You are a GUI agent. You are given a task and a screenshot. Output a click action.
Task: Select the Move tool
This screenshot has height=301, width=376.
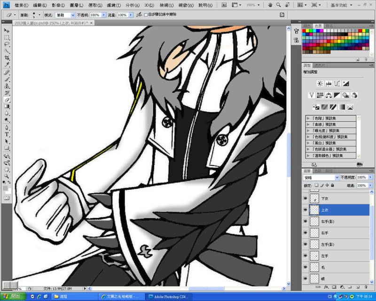[x=7, y=31]
